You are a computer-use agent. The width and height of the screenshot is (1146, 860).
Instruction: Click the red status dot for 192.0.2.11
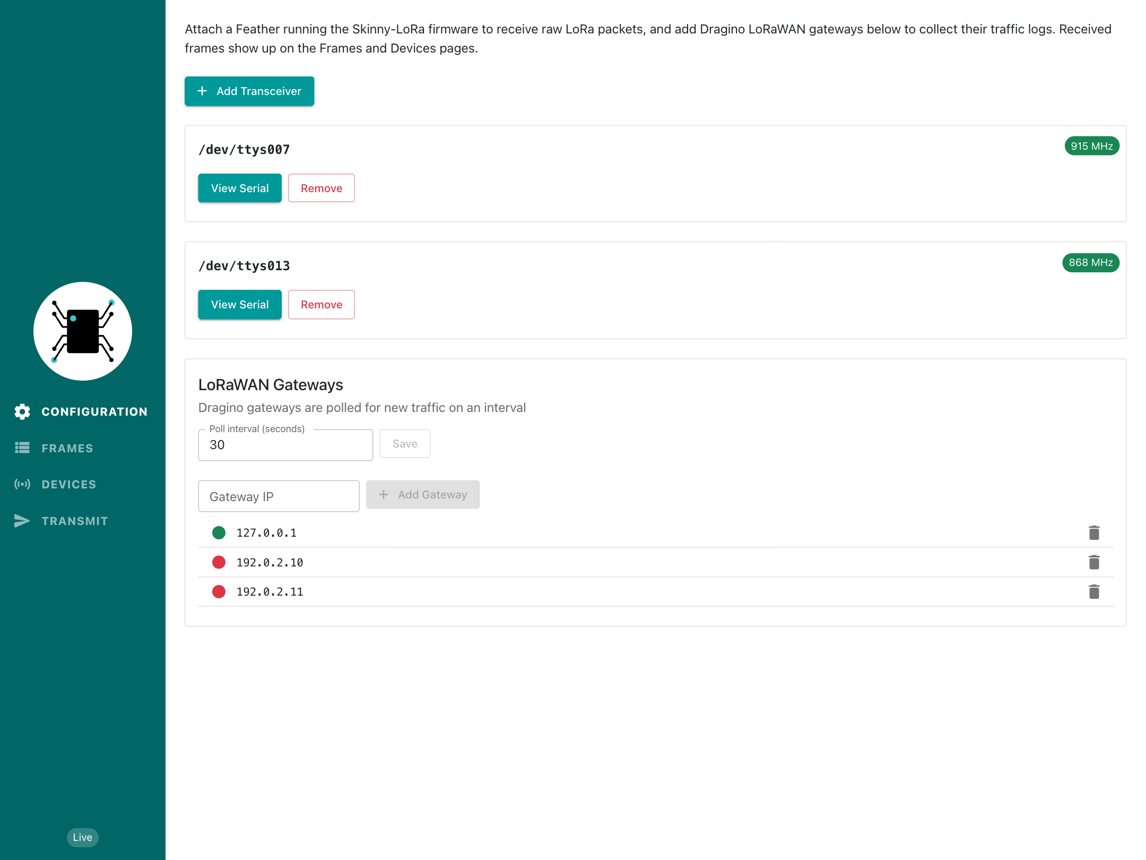(219, 591)
